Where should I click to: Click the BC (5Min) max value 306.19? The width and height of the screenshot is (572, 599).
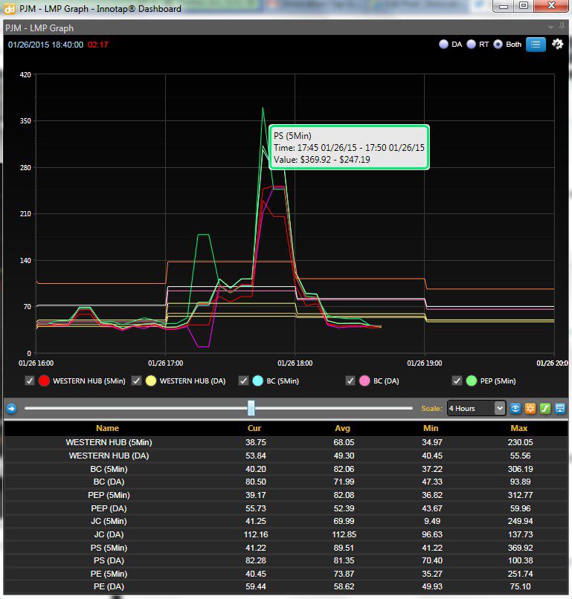click(521, 469)
